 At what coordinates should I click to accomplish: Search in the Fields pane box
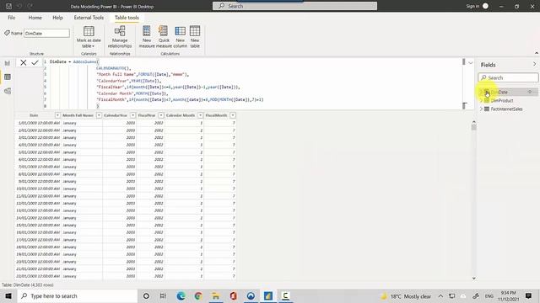(x=508, y=77)
